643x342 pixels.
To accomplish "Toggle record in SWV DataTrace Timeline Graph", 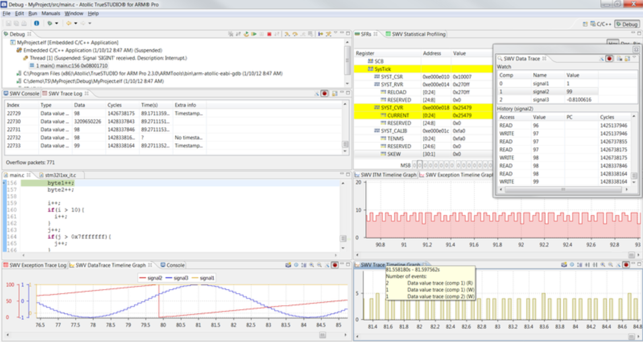I will click(x=335, y=265).
